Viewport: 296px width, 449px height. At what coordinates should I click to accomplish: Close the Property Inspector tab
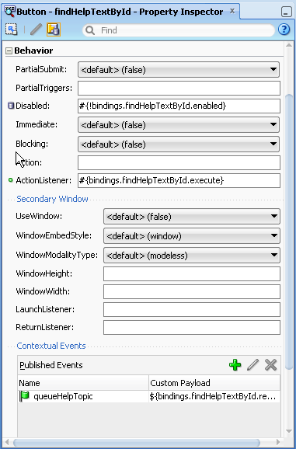(232, 11)
